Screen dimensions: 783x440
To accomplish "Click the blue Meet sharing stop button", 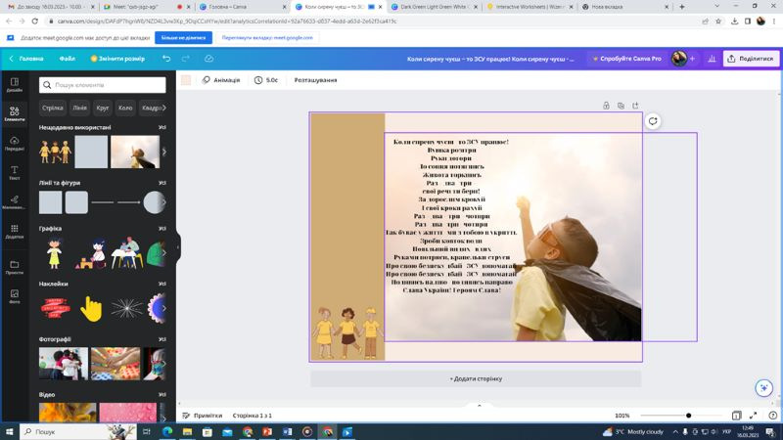I will click(183, 37).
